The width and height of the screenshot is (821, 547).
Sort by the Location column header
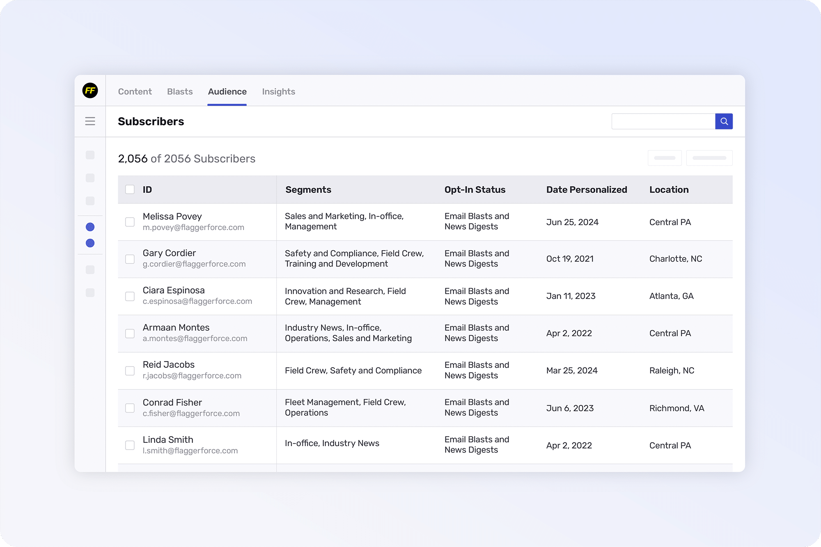[669, 189]
